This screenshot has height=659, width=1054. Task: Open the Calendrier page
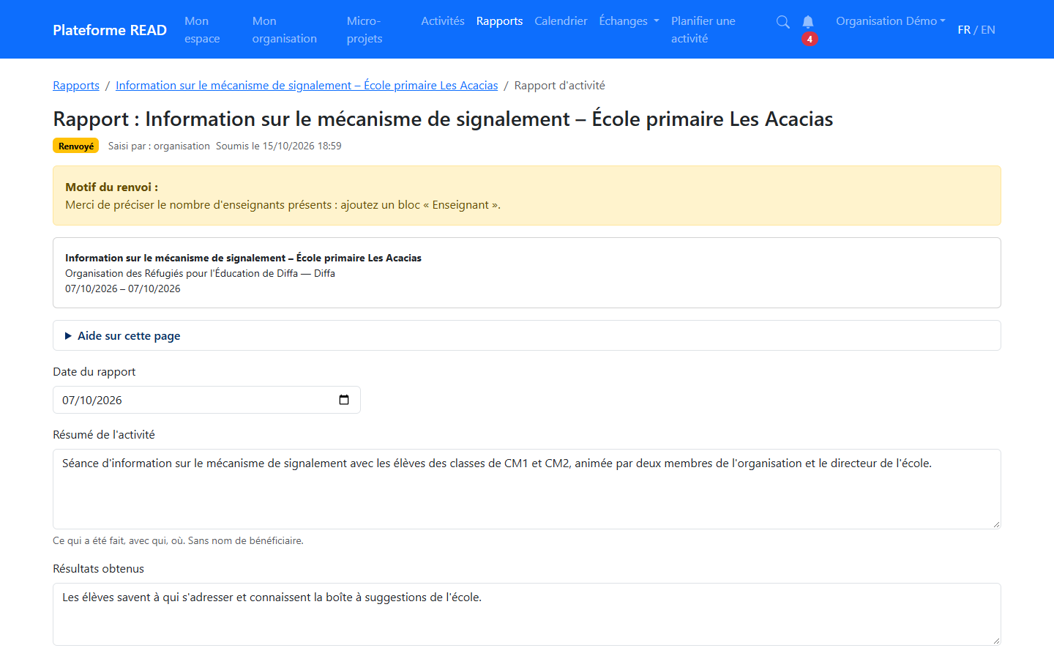click(x=561, y=21)
